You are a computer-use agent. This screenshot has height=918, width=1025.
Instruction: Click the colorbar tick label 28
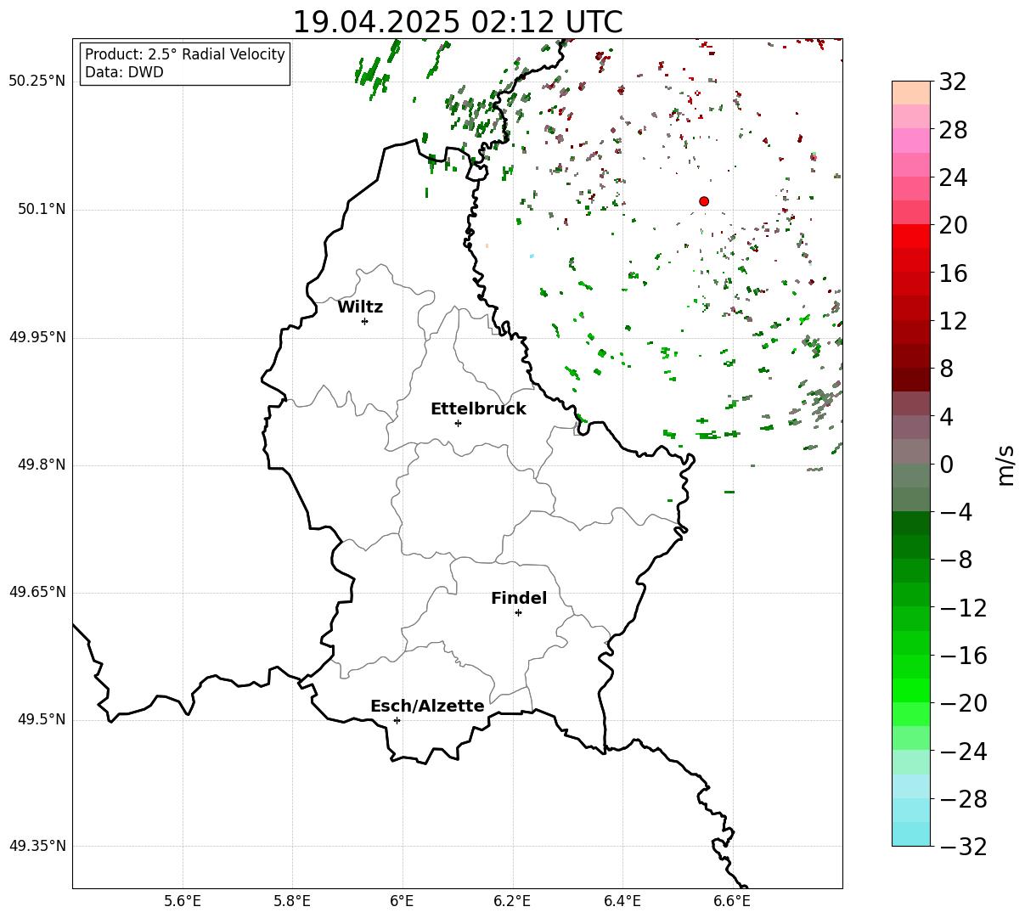953,130
